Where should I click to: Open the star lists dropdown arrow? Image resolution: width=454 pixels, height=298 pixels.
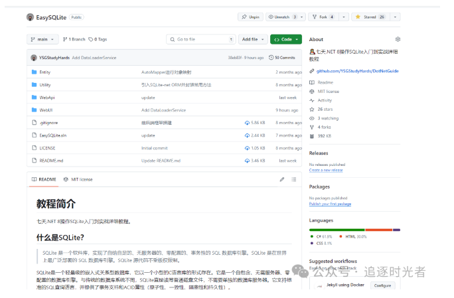(x=395, y=17)
